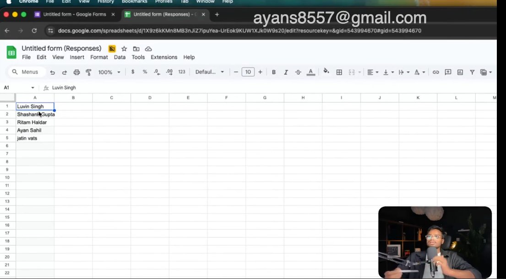The width and height of the screenshot is (506, 279).
Task: Select the Paint format roller icon
Action: [88, 73]
